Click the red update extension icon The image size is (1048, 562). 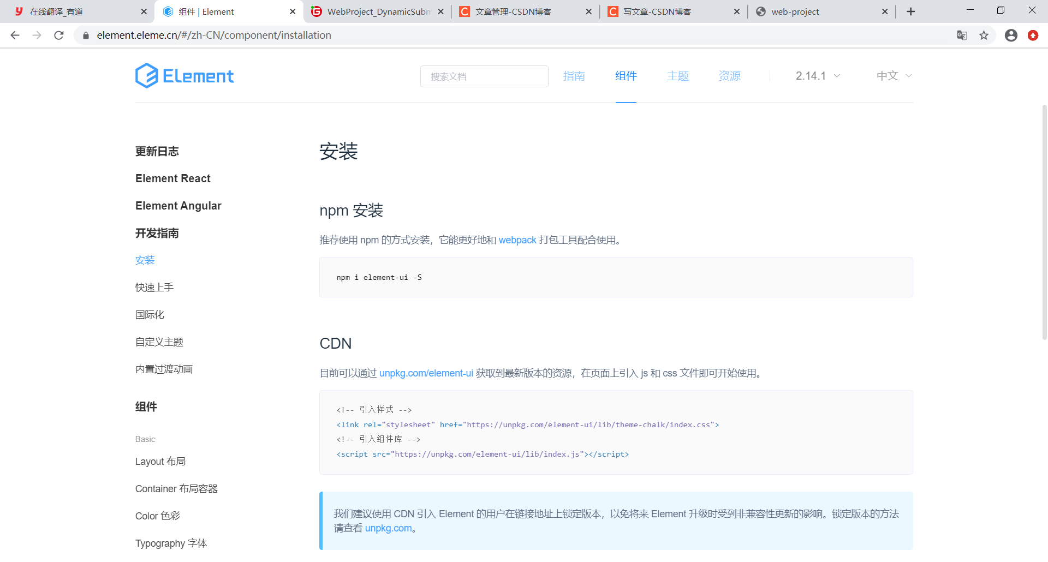point(1033,35)
